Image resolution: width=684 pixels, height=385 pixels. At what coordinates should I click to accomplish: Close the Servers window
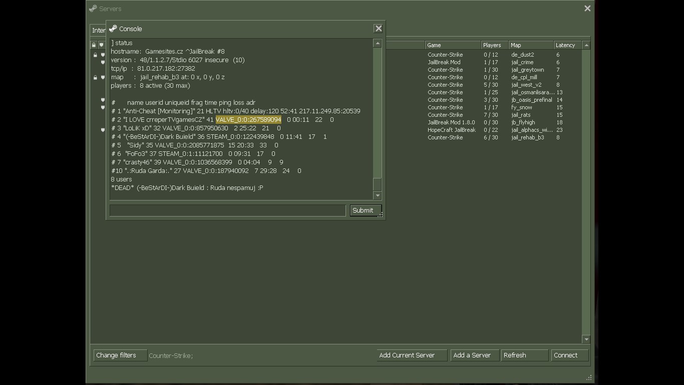[587, 9]
